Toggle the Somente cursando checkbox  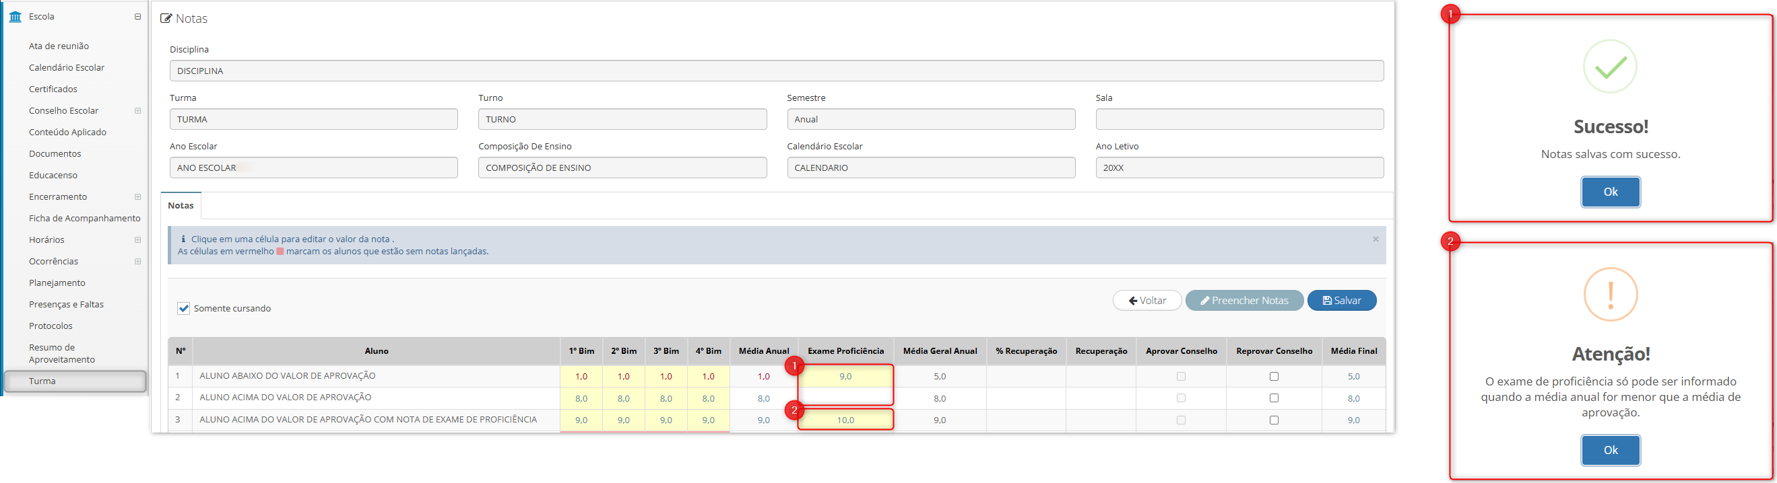point(183,309)
